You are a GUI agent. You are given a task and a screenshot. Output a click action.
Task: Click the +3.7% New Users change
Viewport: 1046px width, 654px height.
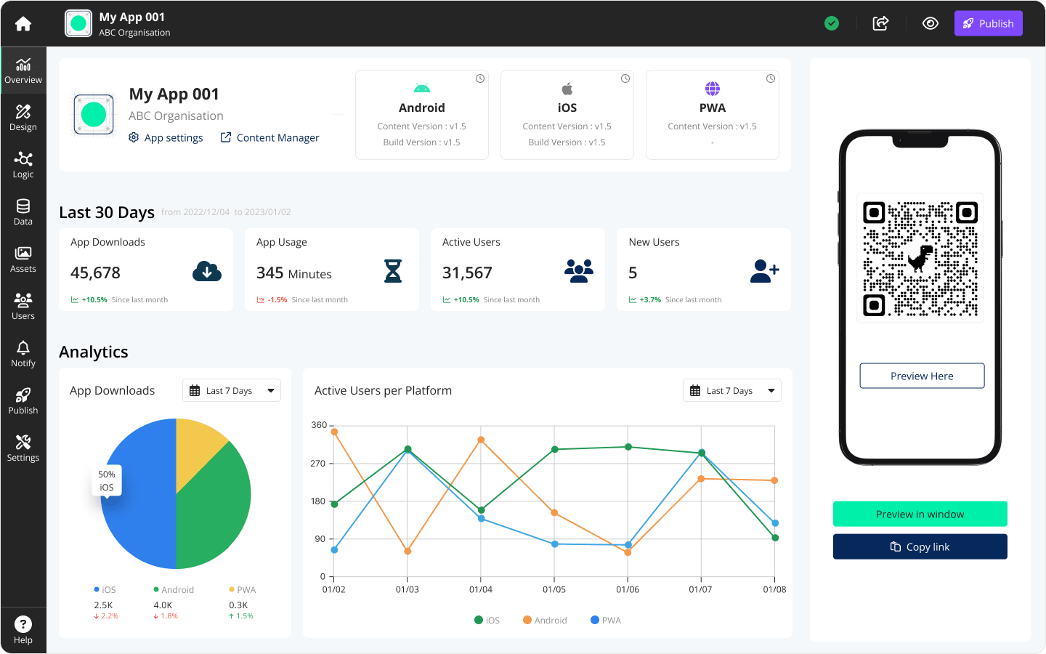click(650, 299)
